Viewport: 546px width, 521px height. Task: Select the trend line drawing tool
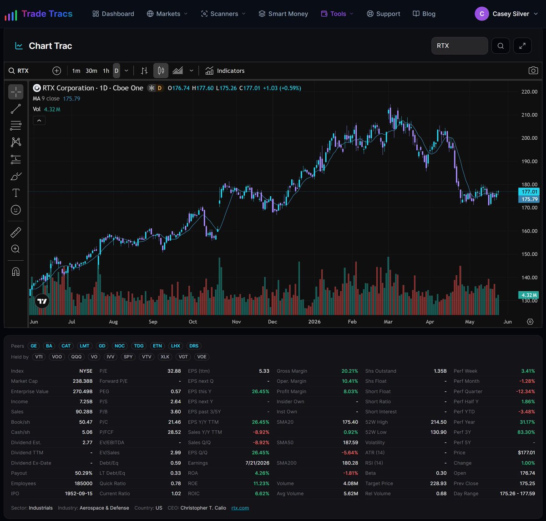(x=16, y=109)
